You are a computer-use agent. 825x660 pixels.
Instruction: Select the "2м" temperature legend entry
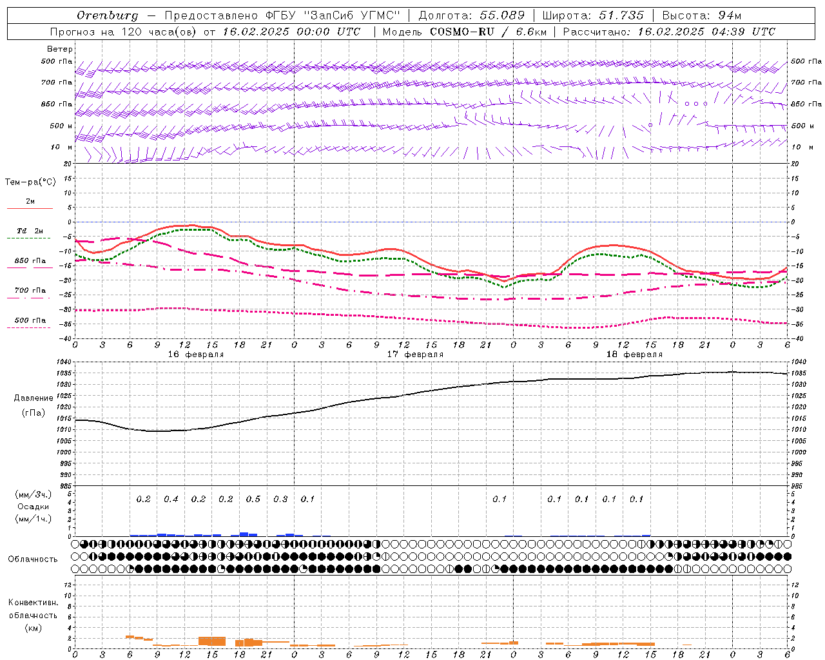tap(30, 202)
